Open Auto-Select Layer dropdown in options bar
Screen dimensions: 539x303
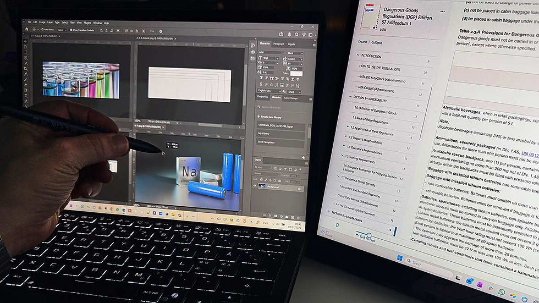click(x=62, y=30)
